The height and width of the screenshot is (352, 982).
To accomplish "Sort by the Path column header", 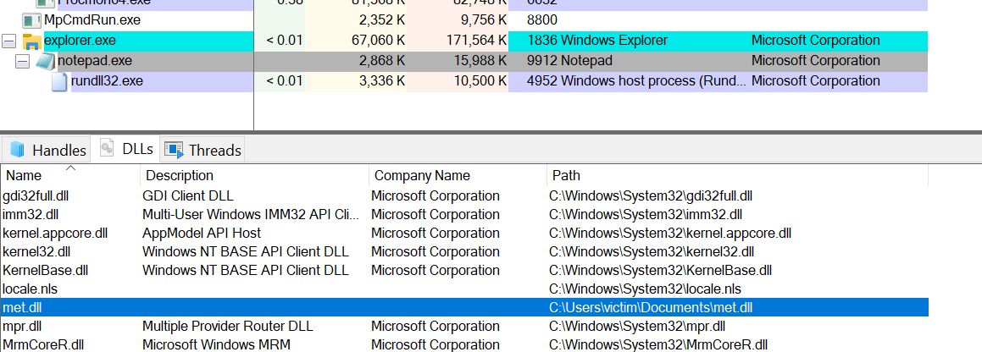I will coord(566,176).
